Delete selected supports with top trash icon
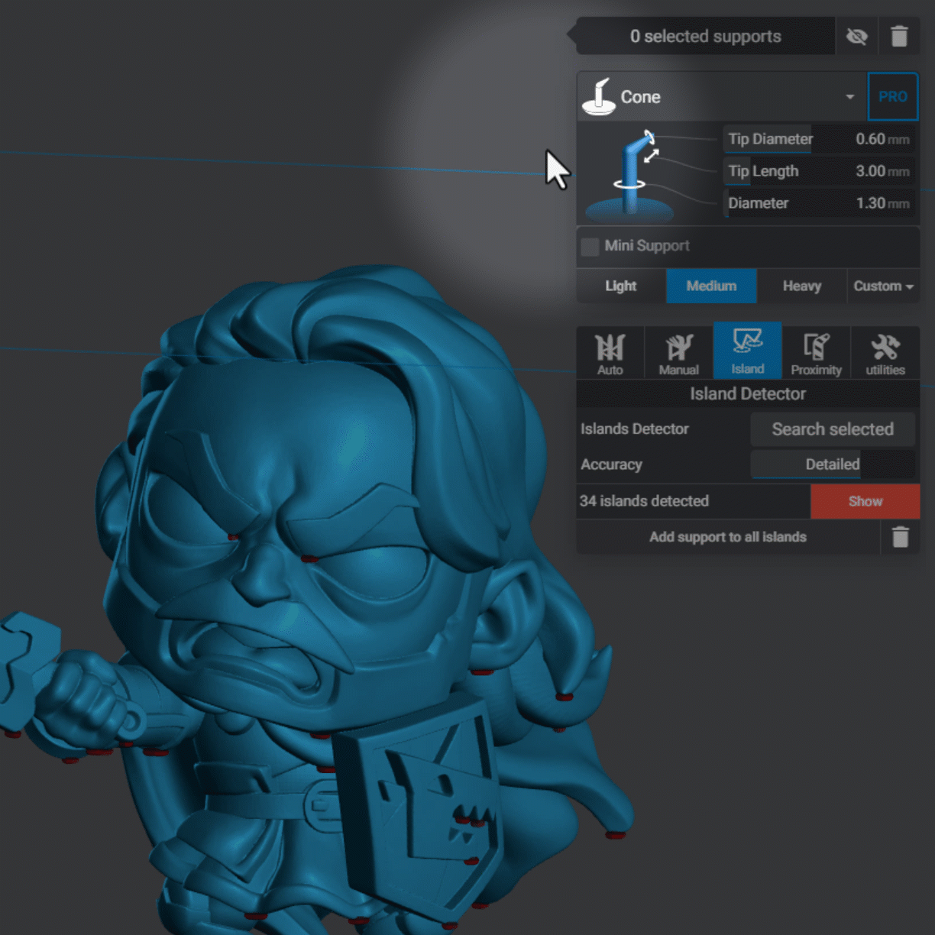Viewport: 935px width, 935px height. (x=899, y=37)
